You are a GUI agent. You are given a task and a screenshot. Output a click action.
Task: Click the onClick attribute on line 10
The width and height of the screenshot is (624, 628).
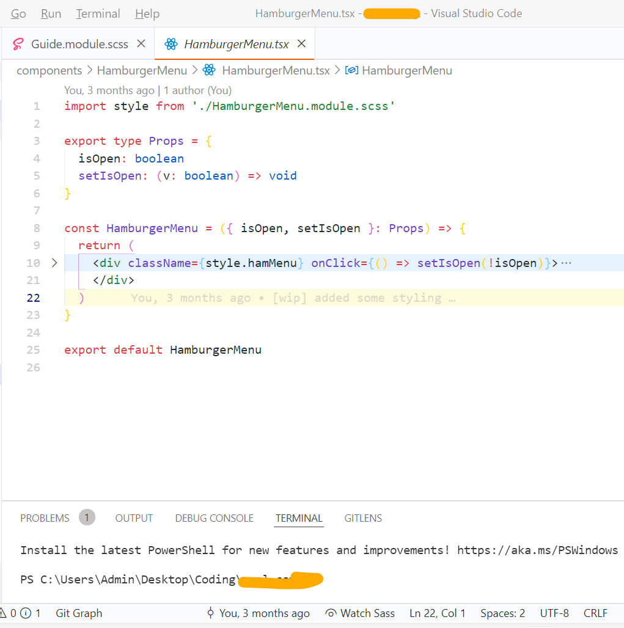(336, 263)
